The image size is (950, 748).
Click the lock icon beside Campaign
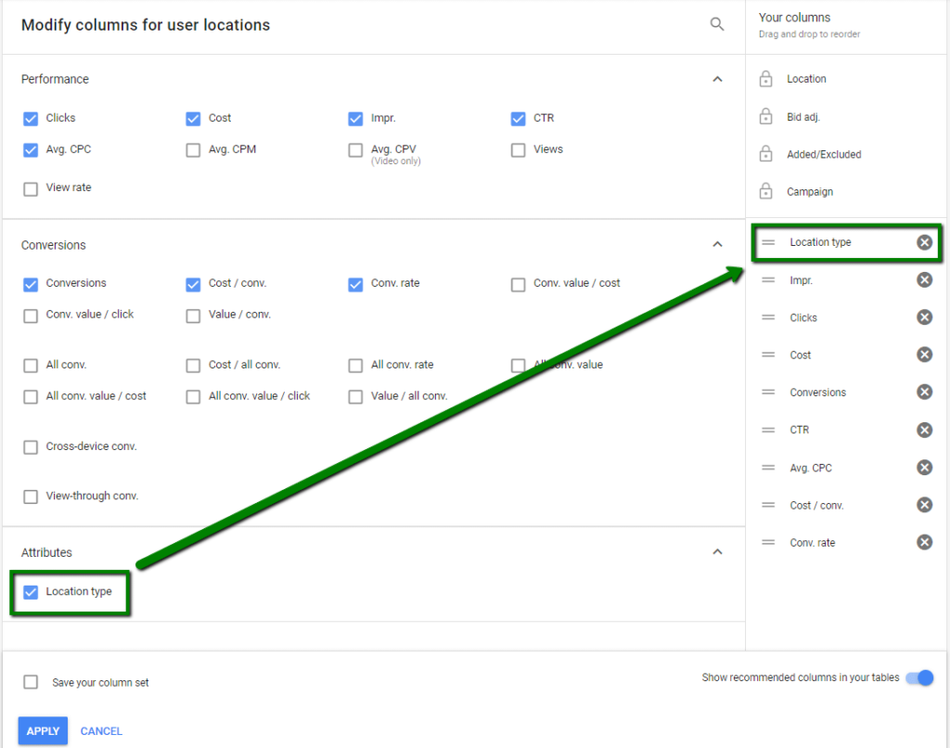tap(766, 191)
